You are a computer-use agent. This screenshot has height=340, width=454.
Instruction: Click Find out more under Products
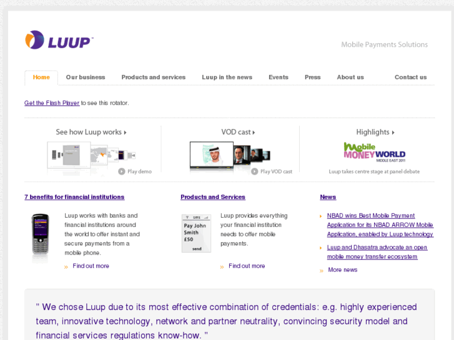(x=247, y=266)
